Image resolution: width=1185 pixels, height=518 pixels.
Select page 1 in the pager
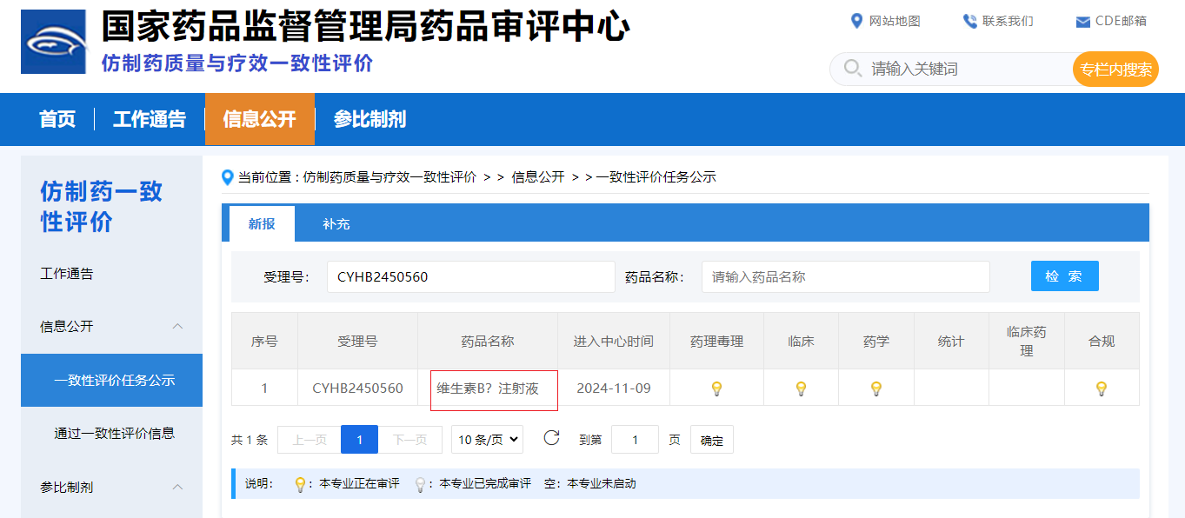click(359, 439)
